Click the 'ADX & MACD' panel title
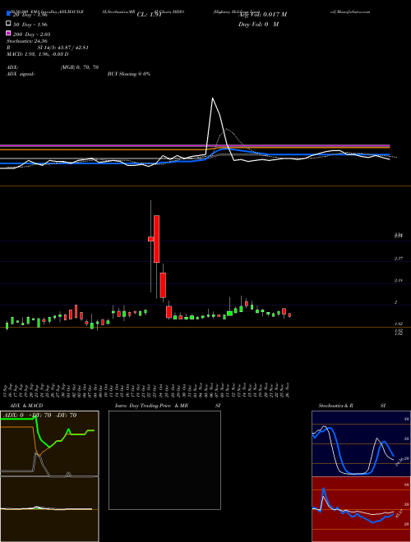411x542 pixels. point(26,406)
